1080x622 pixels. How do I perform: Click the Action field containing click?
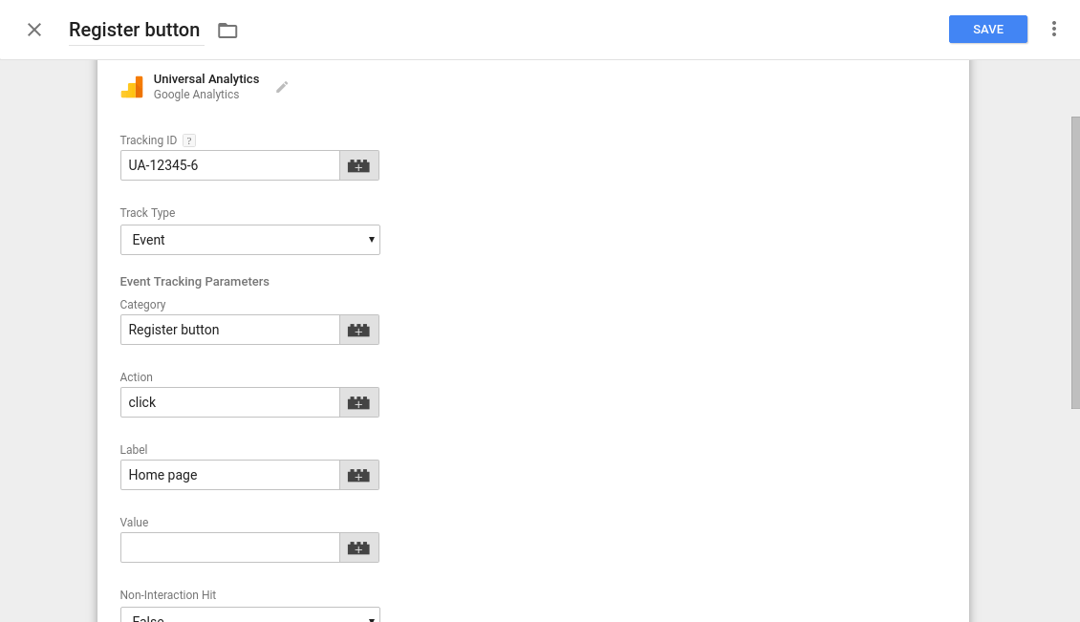(x=229, y=402)
